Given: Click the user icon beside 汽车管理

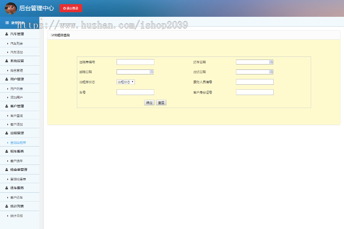Looking at the screenshot, I should 6,34.
